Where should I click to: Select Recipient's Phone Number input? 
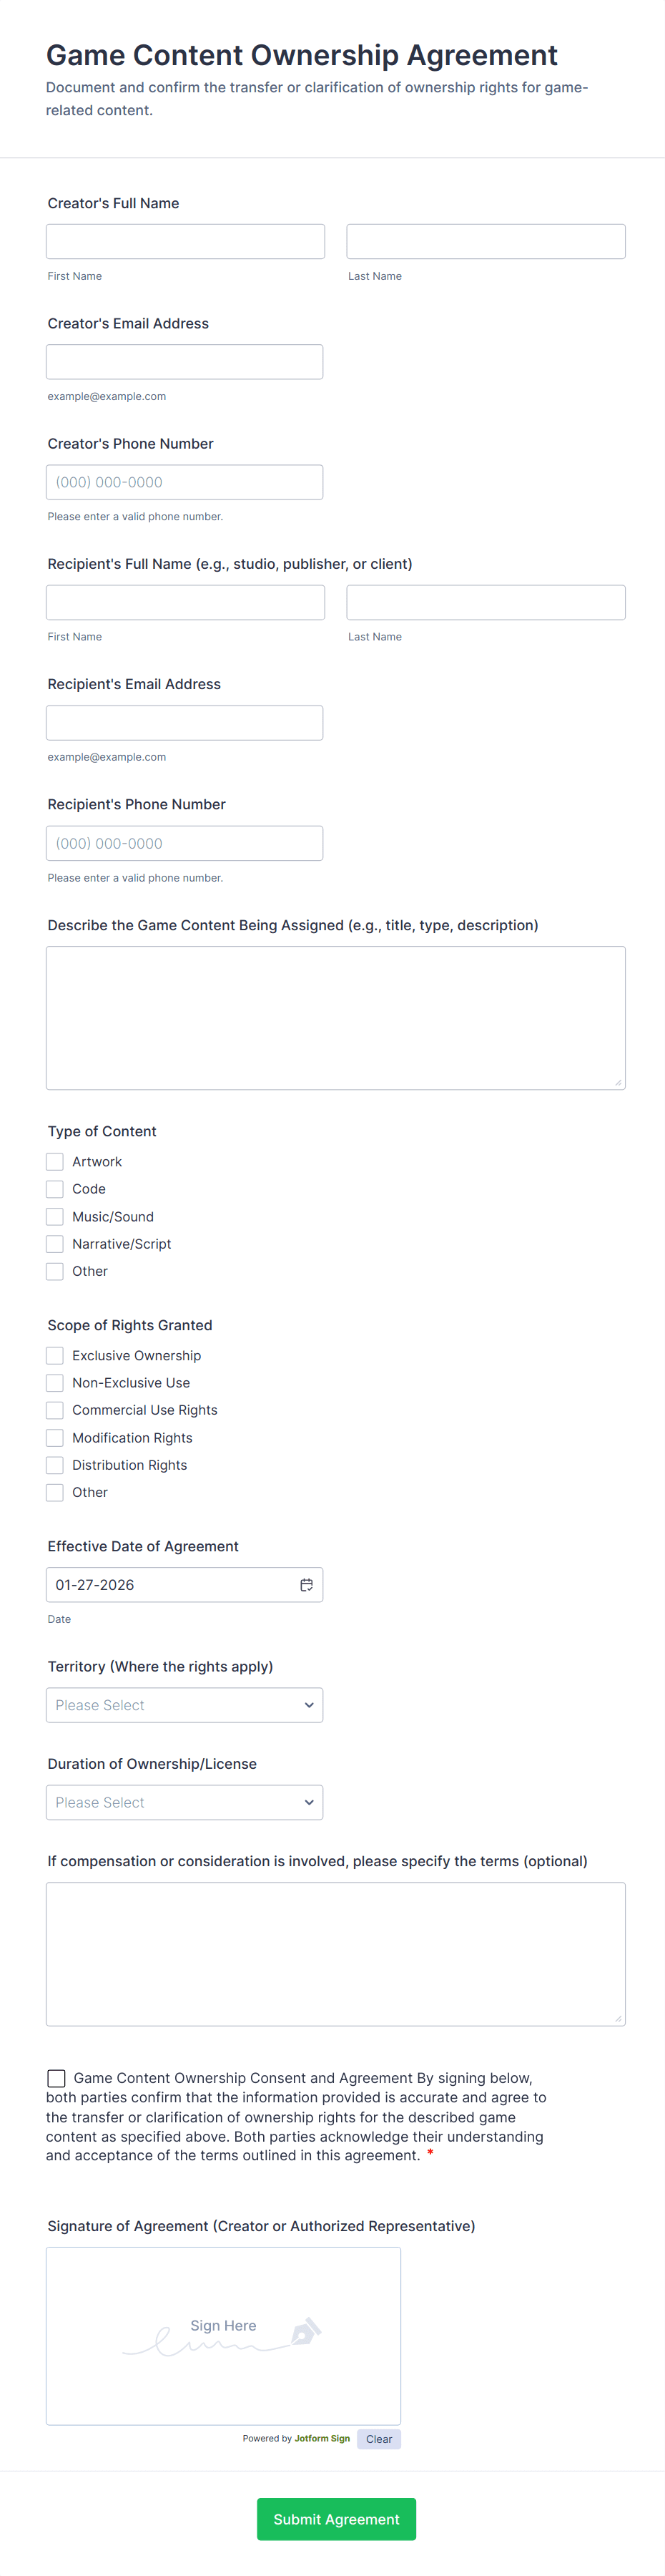click(184, 843)
